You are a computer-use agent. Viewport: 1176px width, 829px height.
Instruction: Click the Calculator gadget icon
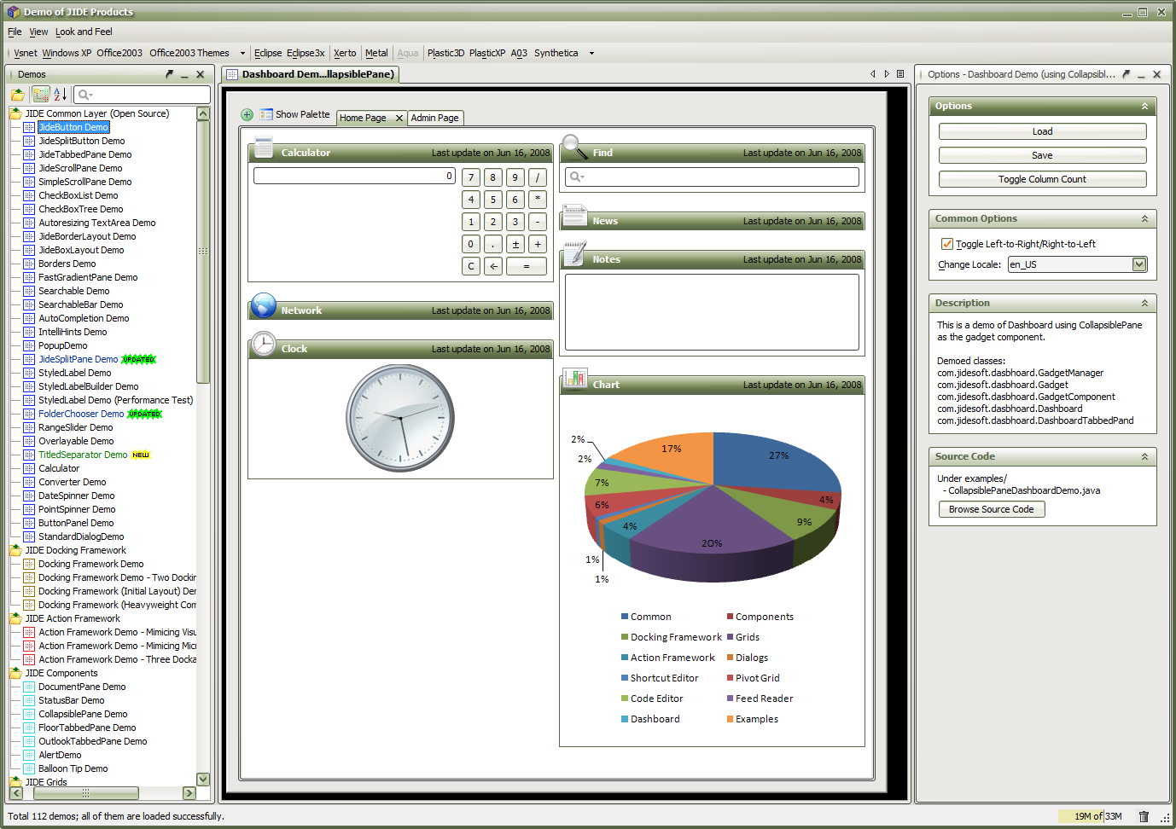coord(264,146)
